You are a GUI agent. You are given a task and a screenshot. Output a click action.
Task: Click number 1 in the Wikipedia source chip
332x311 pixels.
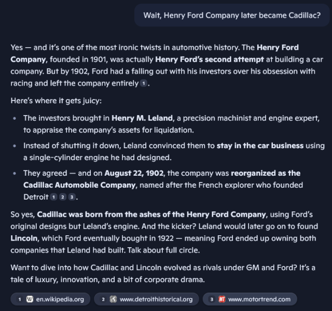pos(20,299)
